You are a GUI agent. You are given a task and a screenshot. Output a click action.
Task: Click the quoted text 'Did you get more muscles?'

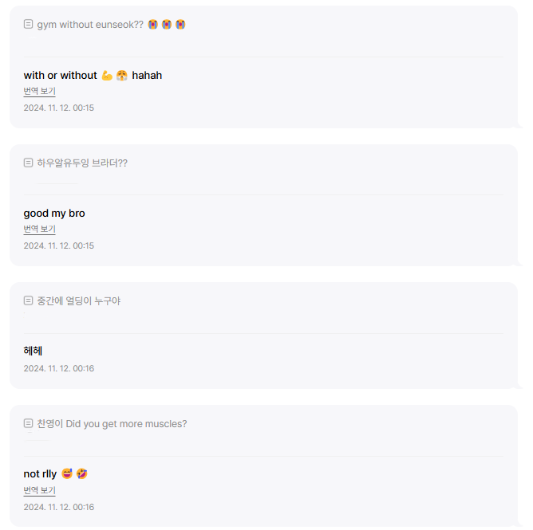click(x=126, y=423)
